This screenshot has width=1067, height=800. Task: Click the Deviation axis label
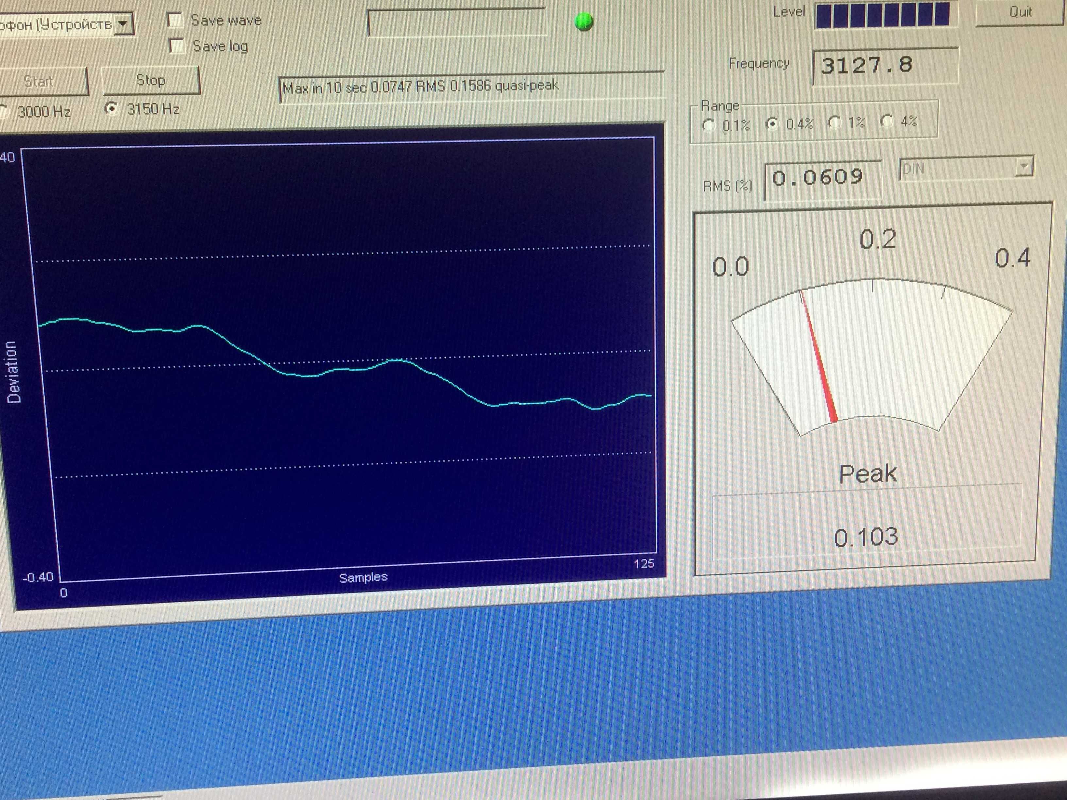tap(13, 372)
